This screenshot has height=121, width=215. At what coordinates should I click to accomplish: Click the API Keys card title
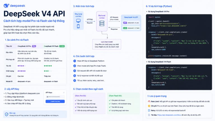(x=49, y=93)
